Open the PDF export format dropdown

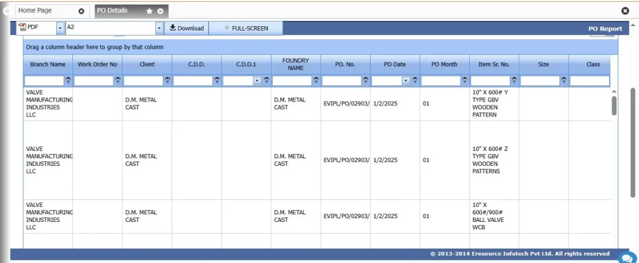(60, 28)
